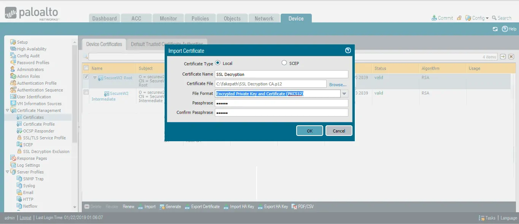
Task: Click OK to import the certificate
Action: pyautogui.click(x=309, y=131)
